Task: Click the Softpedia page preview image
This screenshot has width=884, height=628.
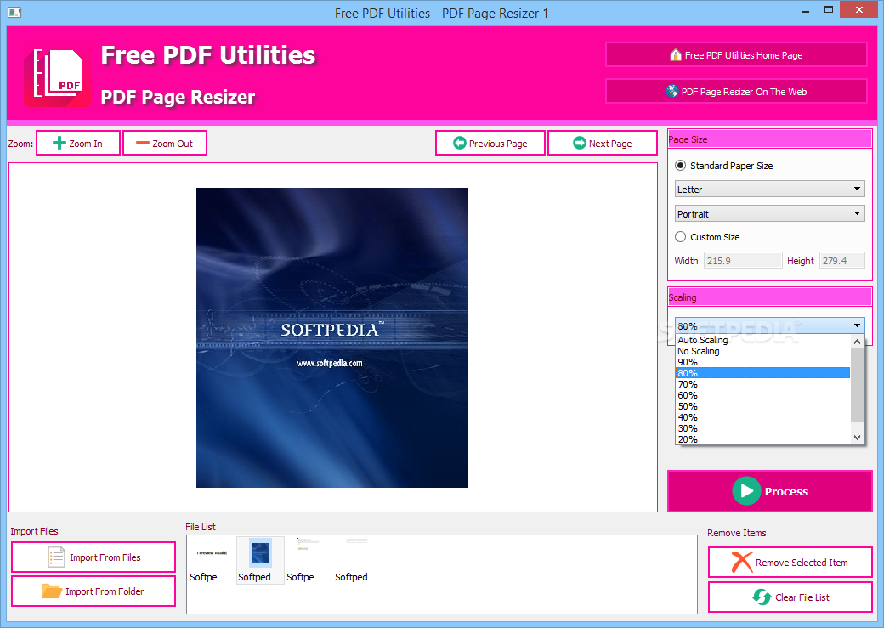Action: click(332, 337)
